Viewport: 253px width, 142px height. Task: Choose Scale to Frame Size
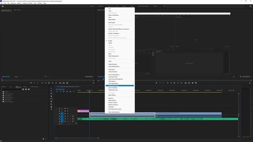tap(120, 86)
